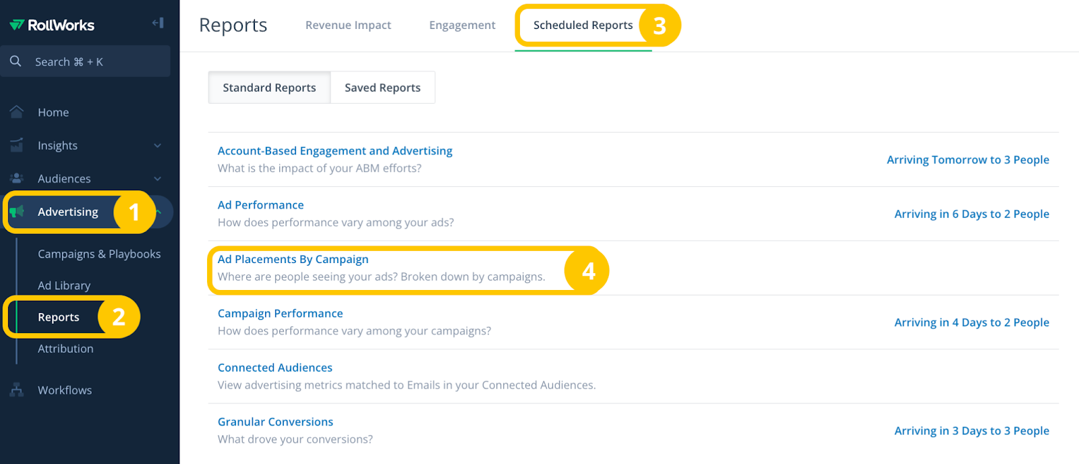Image resolution: width=1079 pixels, height=464 pixels.
Task: Open Connected Audiences report
Action: coord(274,368)
